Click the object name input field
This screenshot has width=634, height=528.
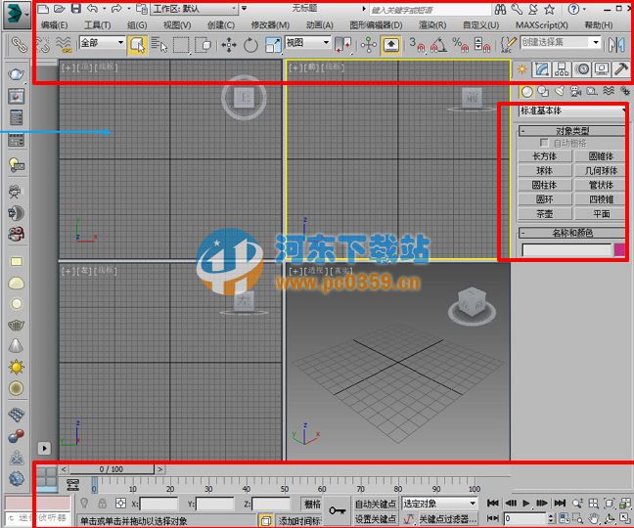pyautogui.click(x=566, y=249)
